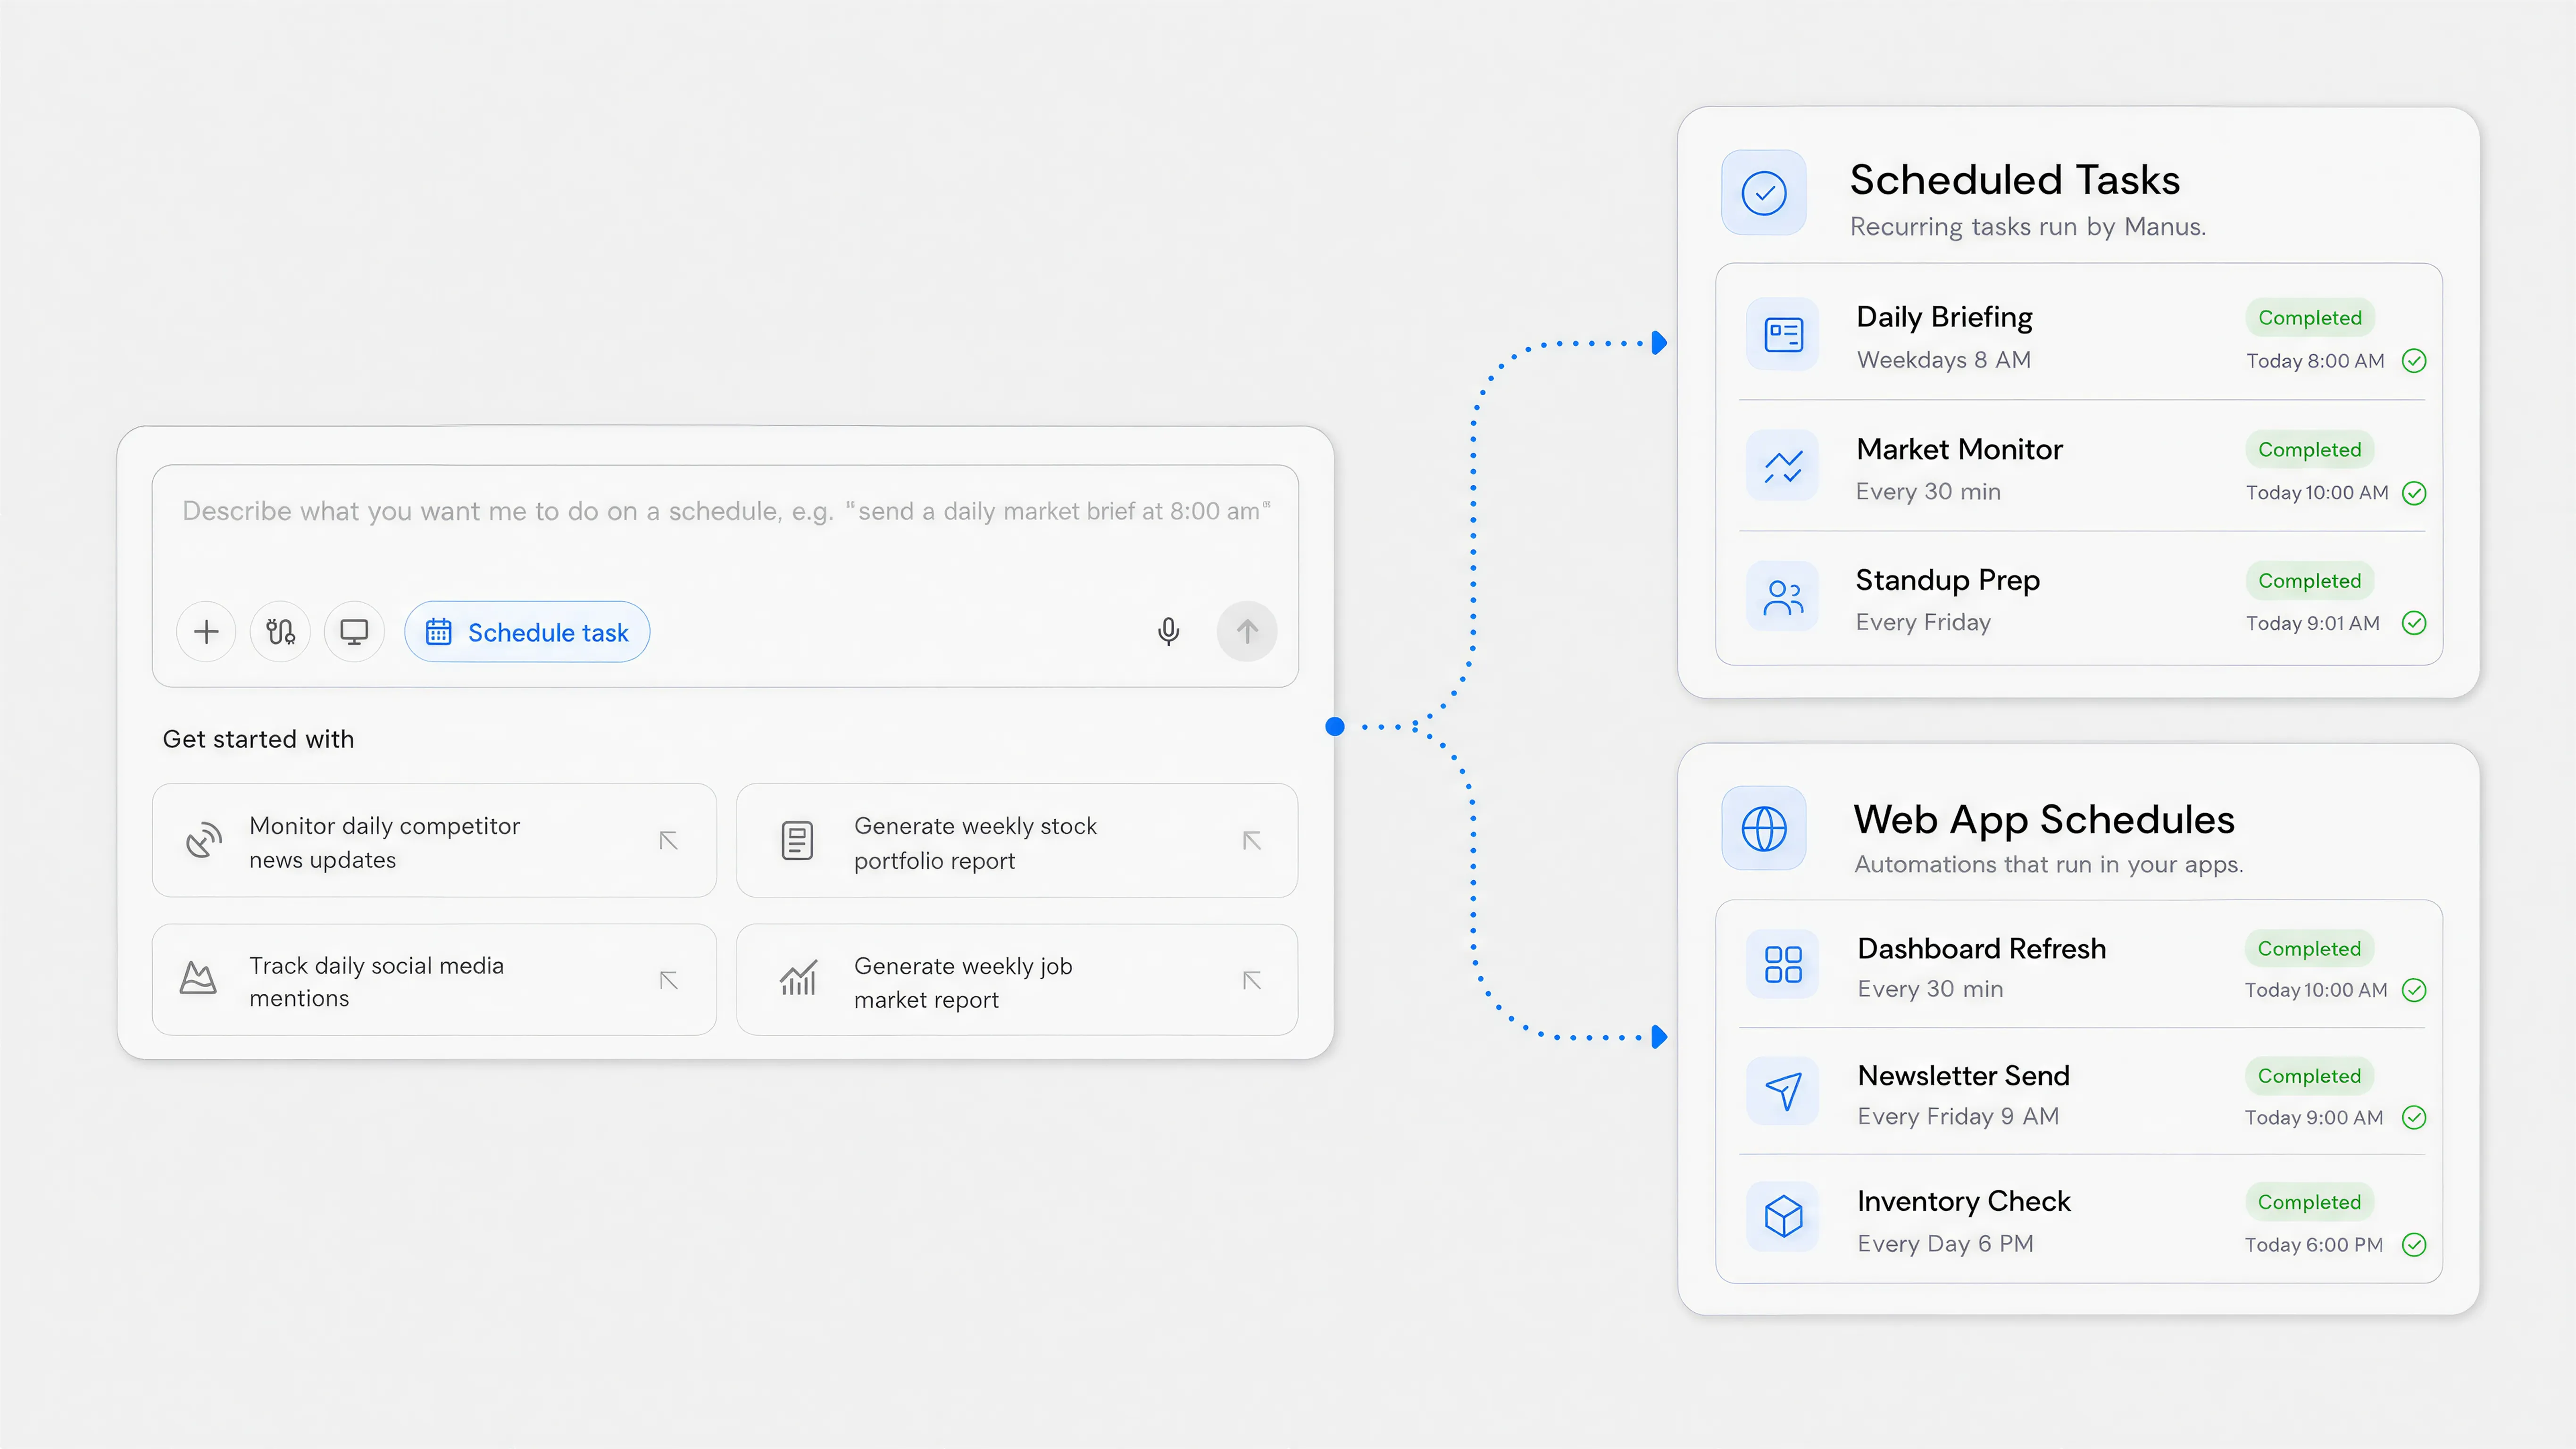Click the send up-arrow button
The width and height of the screenshot is (2576, 1449).
pyautogui.click(x=1247, y=632)
